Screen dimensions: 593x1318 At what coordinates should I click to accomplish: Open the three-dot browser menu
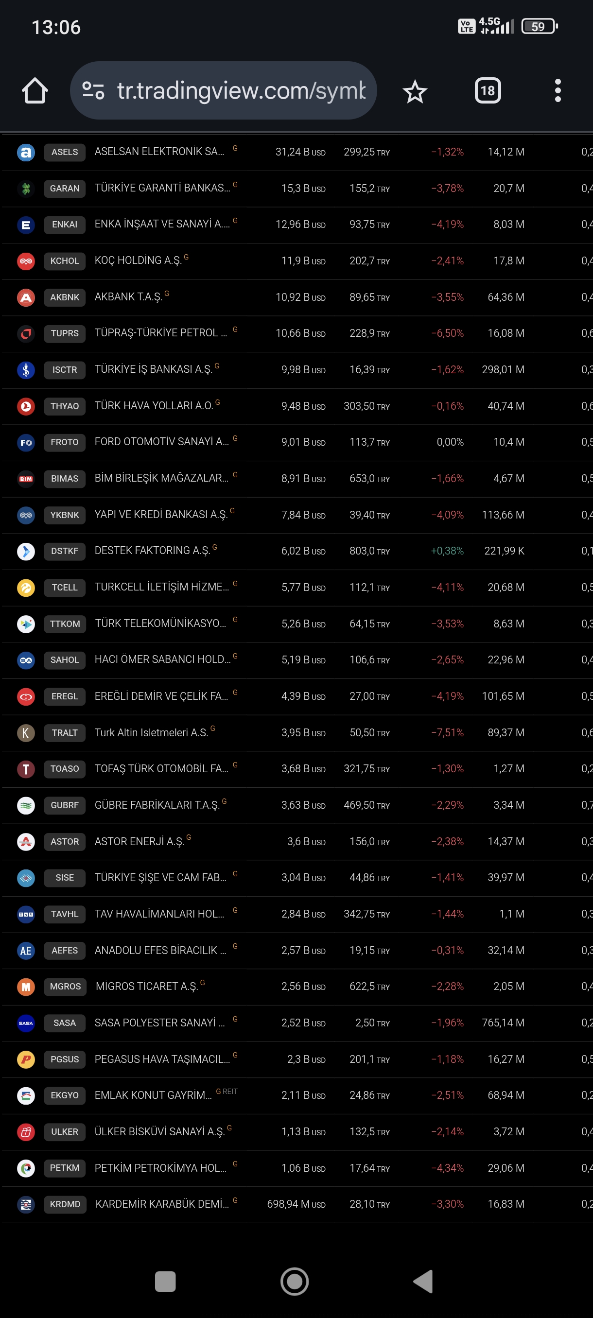coord(558,90)
